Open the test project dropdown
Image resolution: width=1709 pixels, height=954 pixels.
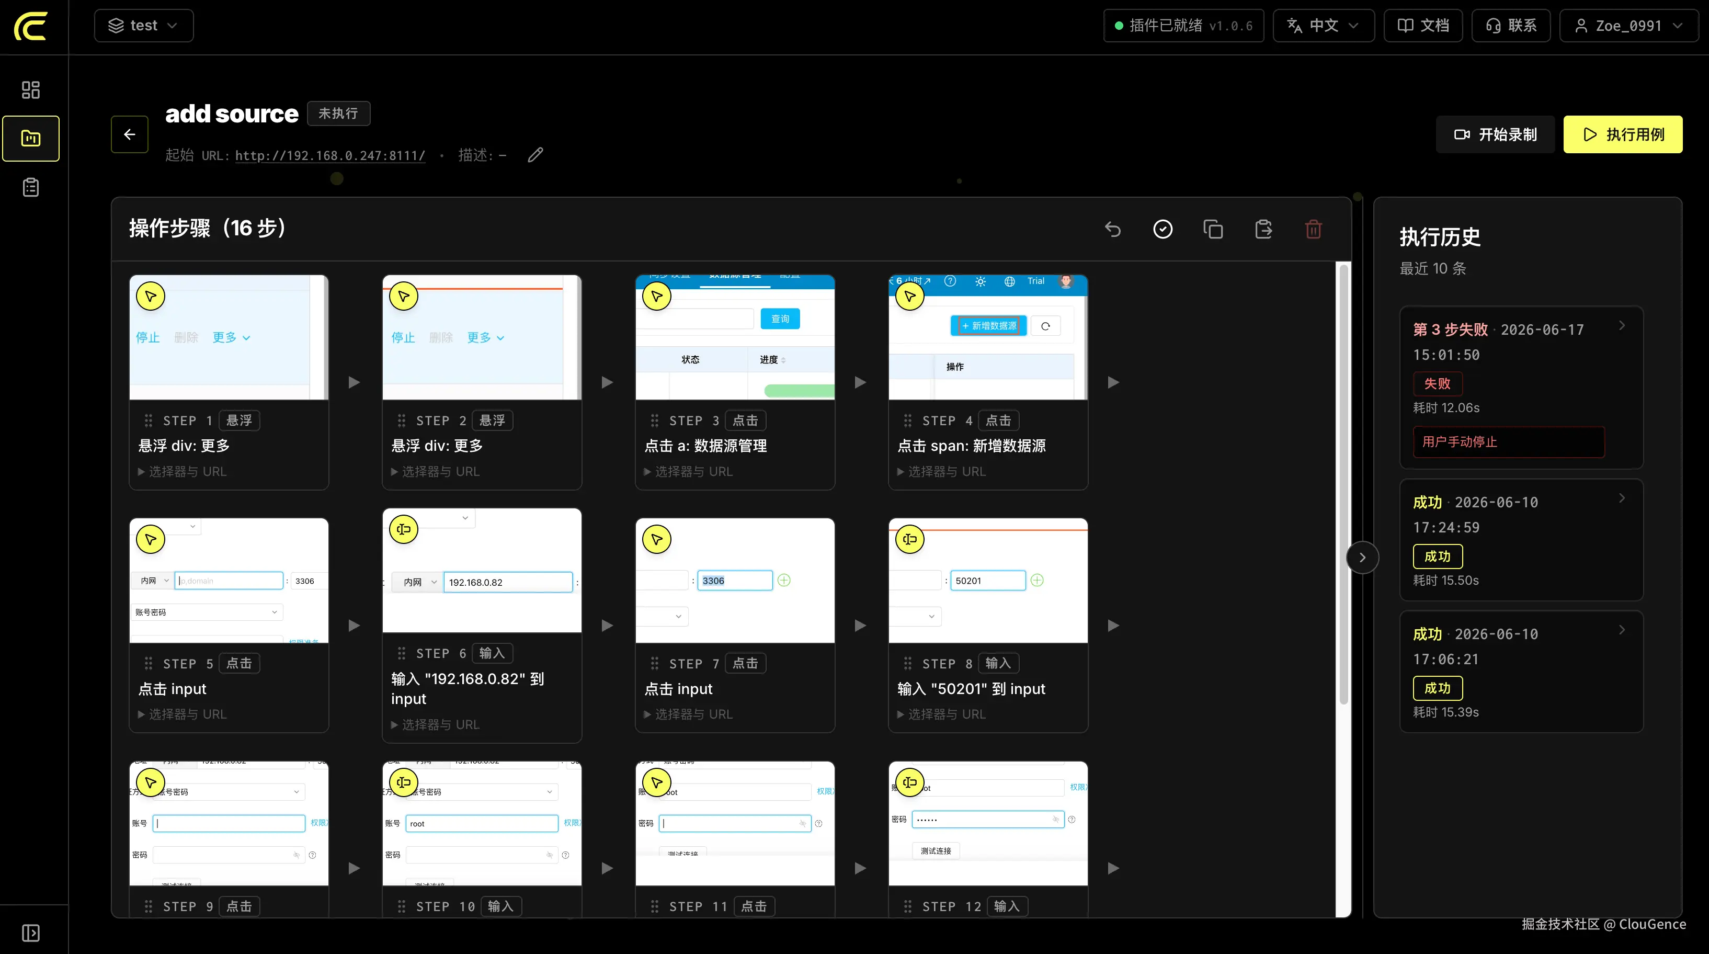[x=144, y=26]
